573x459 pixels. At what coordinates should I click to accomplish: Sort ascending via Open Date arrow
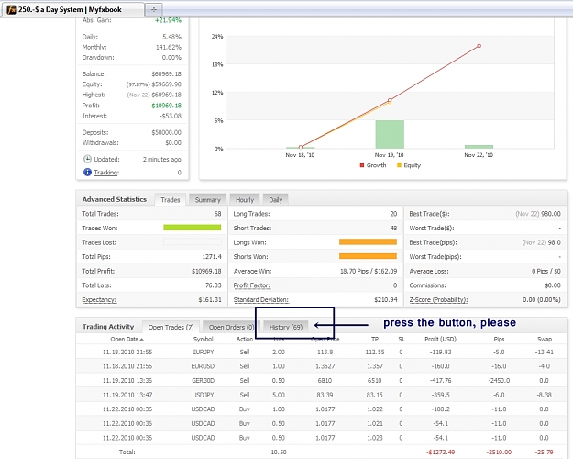[142, 340]
